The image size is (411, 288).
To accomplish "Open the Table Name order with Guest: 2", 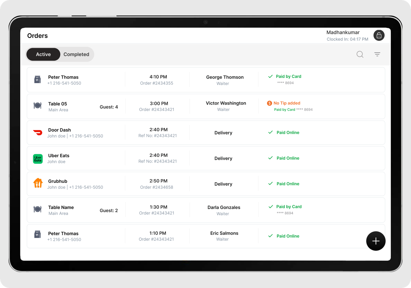I will click(x=61, y=207).
